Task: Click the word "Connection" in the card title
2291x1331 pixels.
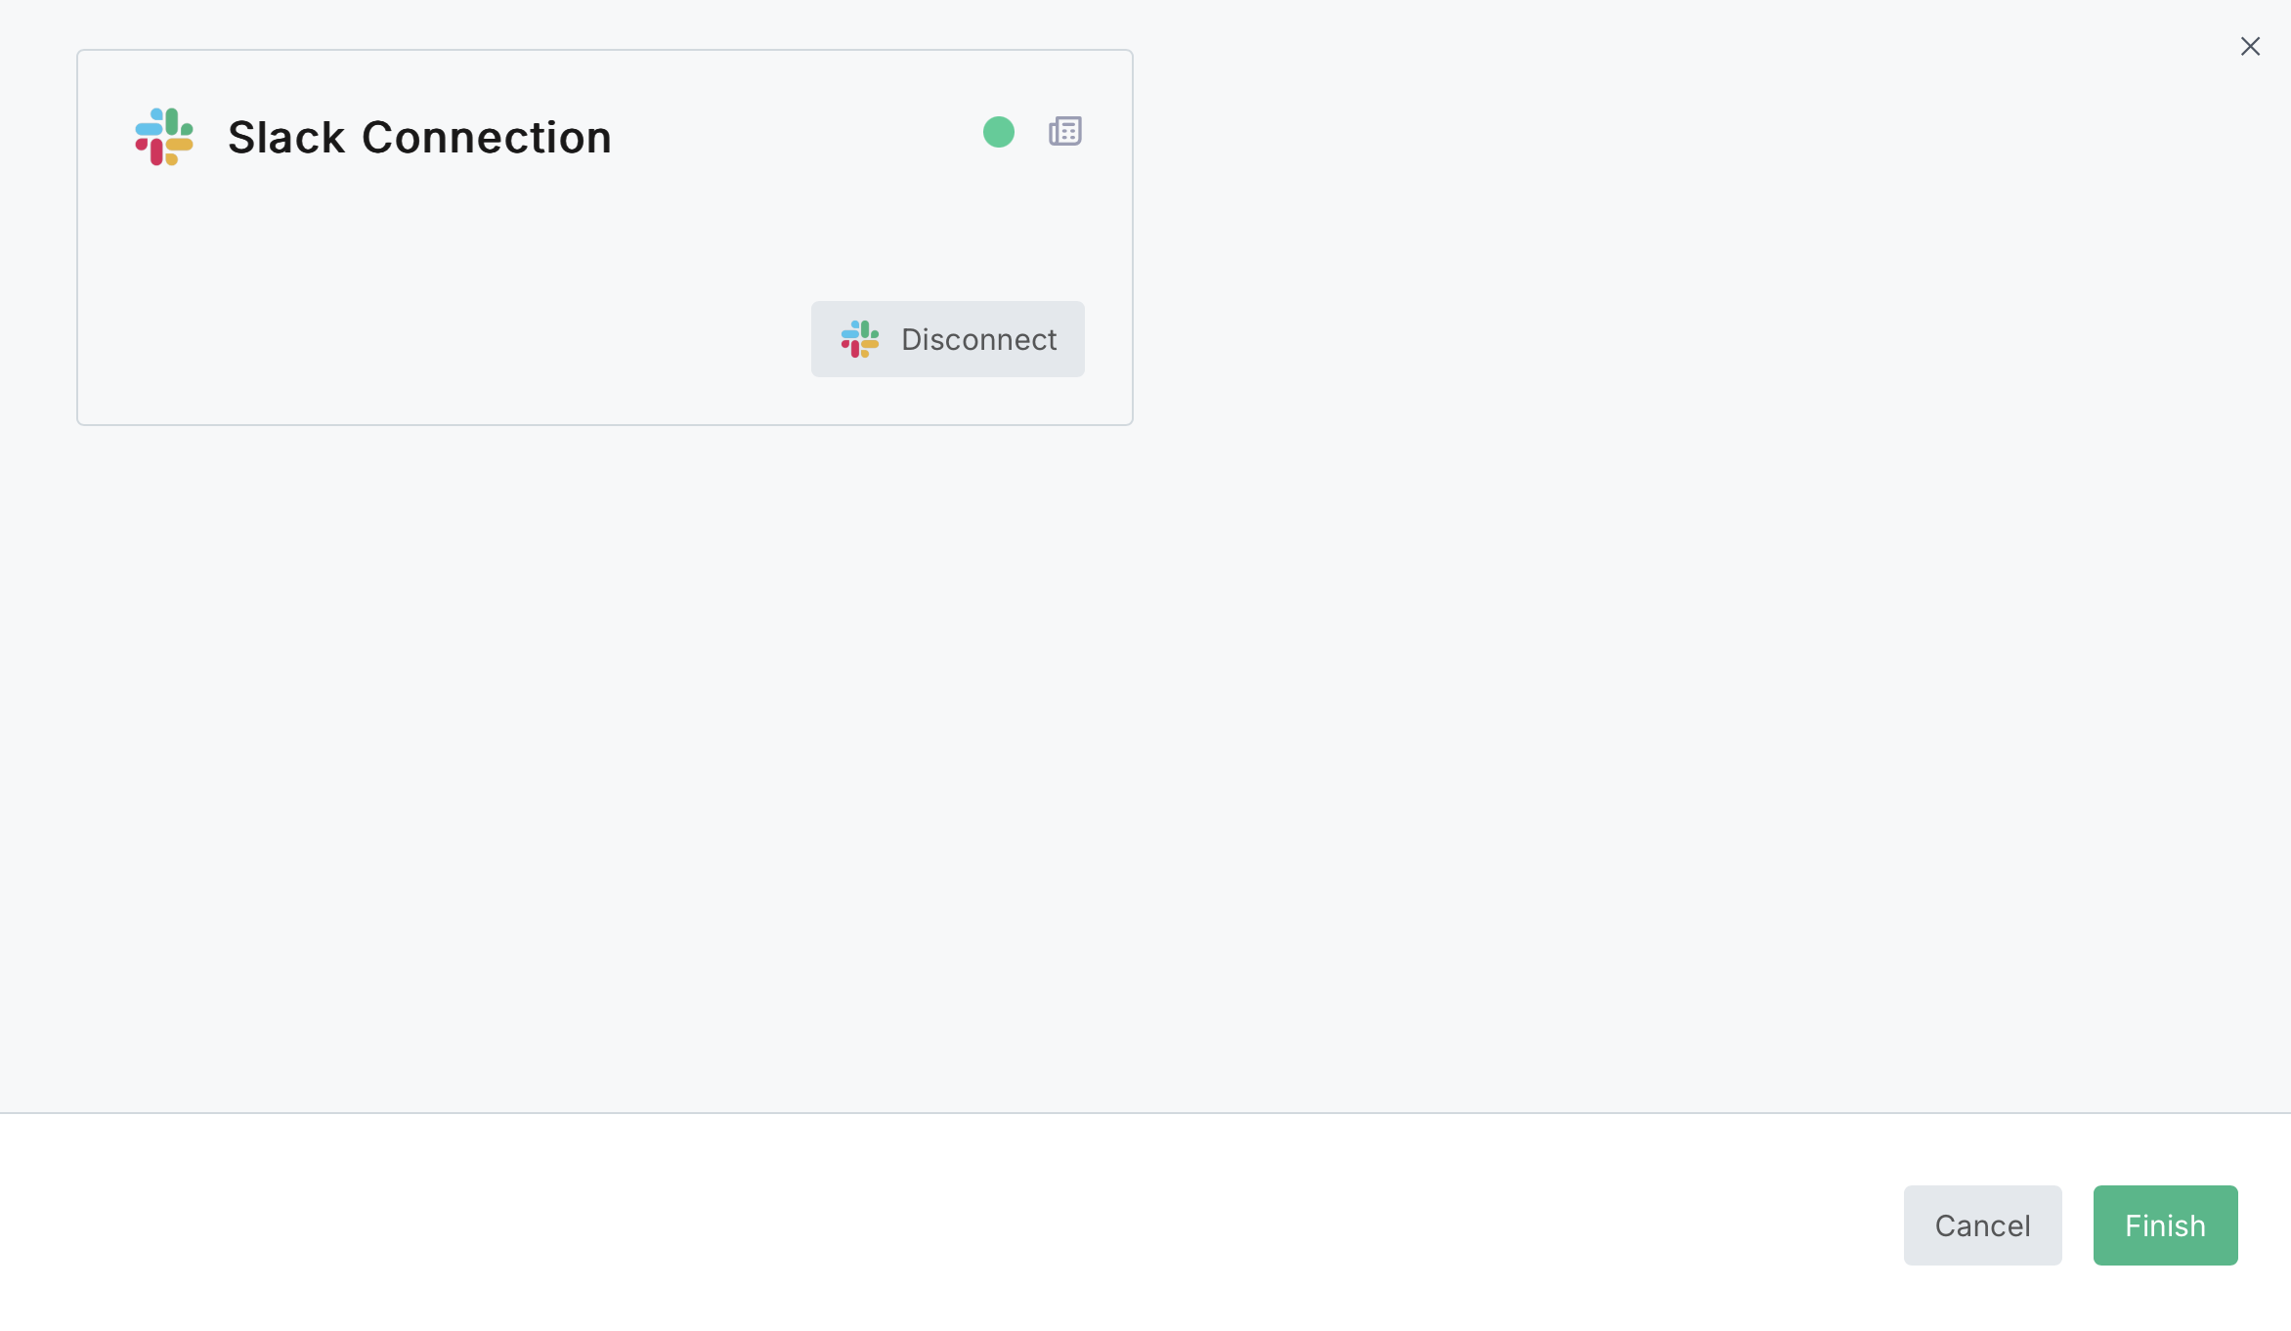Action: 487,137
